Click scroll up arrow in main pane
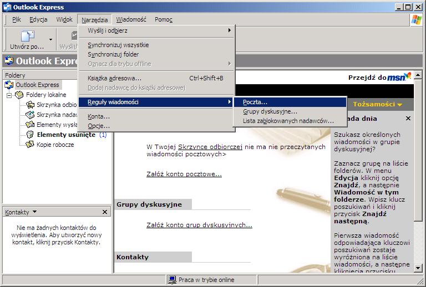426x287 pixels. tap(418, 75)
